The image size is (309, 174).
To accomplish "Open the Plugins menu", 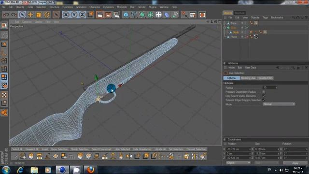I will click(153, 7).
